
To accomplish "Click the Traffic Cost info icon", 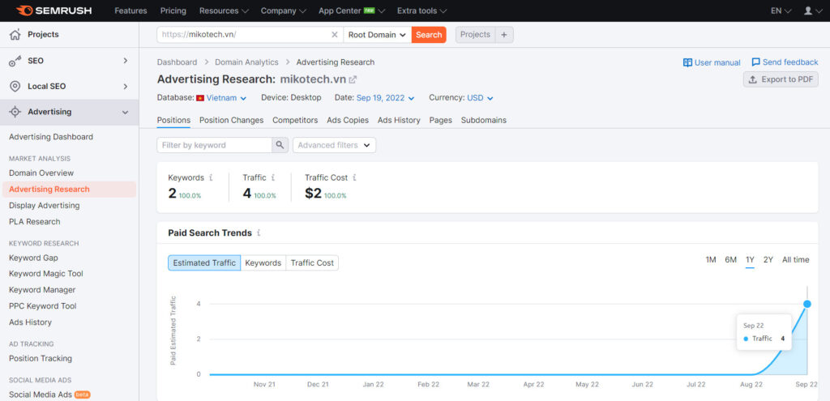I will [x=354, y=177].
